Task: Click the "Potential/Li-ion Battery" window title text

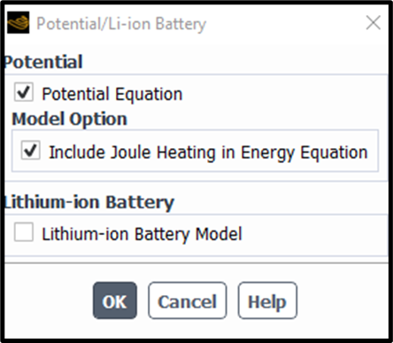Action: click(121, 24)
